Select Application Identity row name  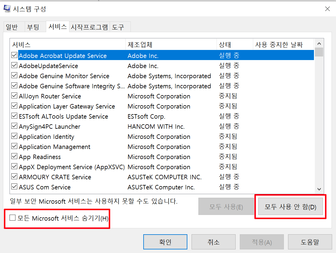[46, 137]
